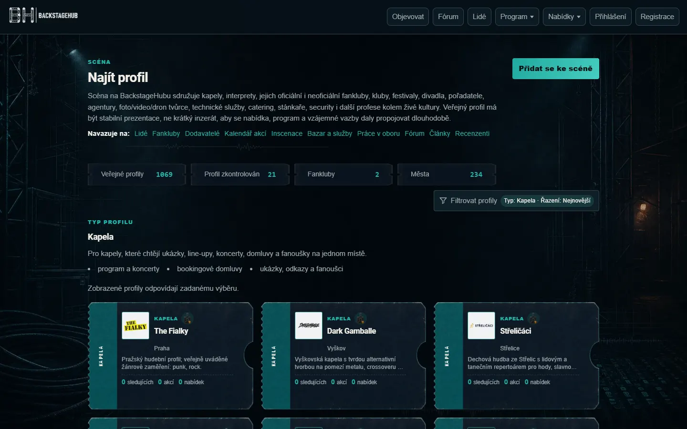Open the Práce v oboru link

[x=378, y=133]
